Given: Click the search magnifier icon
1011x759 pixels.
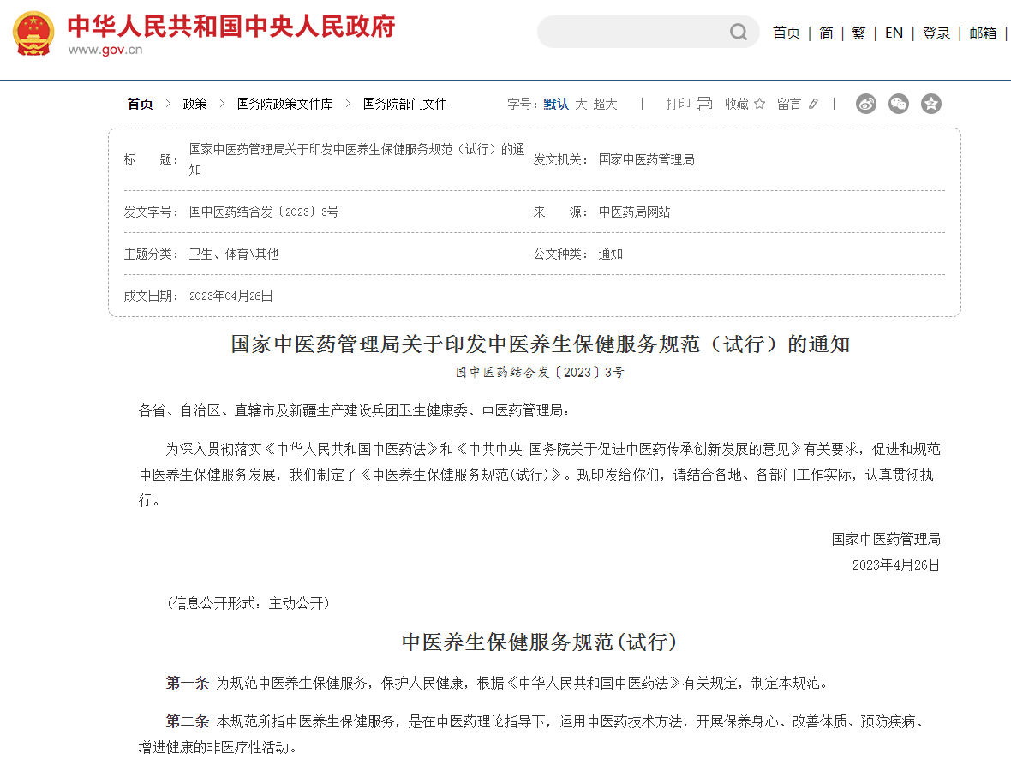Looking at the screenshot, I should (738, 33).
